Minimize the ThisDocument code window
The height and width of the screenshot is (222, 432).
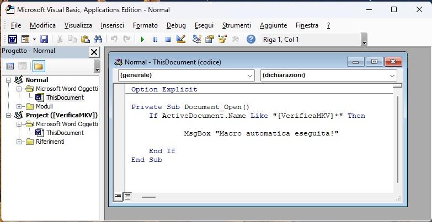[355, 62]
